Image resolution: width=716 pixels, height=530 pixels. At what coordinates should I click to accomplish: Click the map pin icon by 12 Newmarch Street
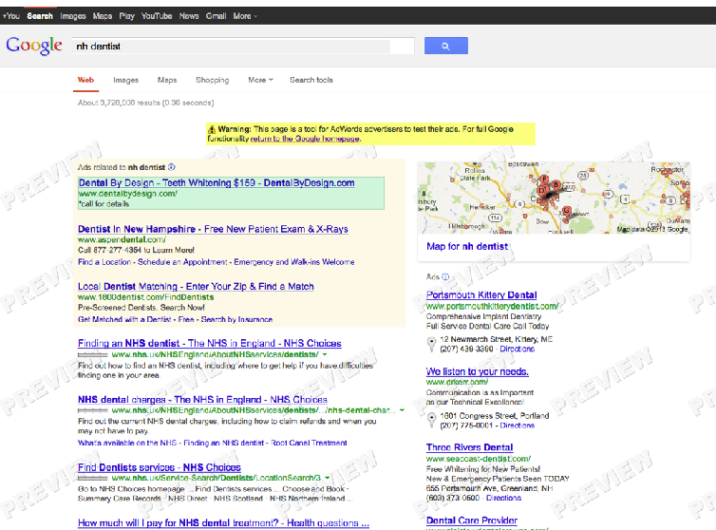point(431,344)
